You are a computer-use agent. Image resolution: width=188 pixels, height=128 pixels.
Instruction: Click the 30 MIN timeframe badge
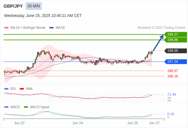click(33, 6)
